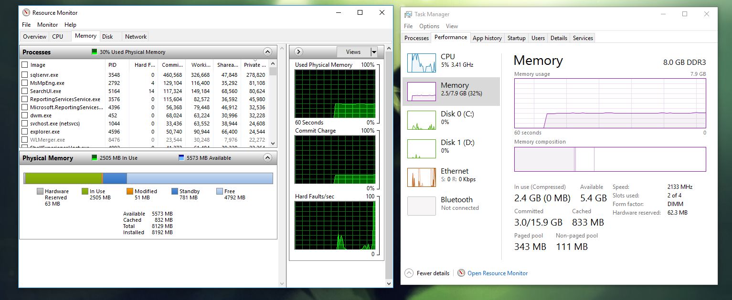Collapse the Processes section
Screen dimensions: 732x300
267,52
